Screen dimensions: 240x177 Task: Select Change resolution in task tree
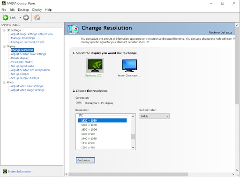coord(22,50)
